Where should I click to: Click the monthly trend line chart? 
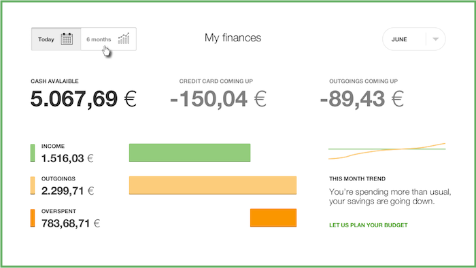pyautogui.click(x=387, y=151)
